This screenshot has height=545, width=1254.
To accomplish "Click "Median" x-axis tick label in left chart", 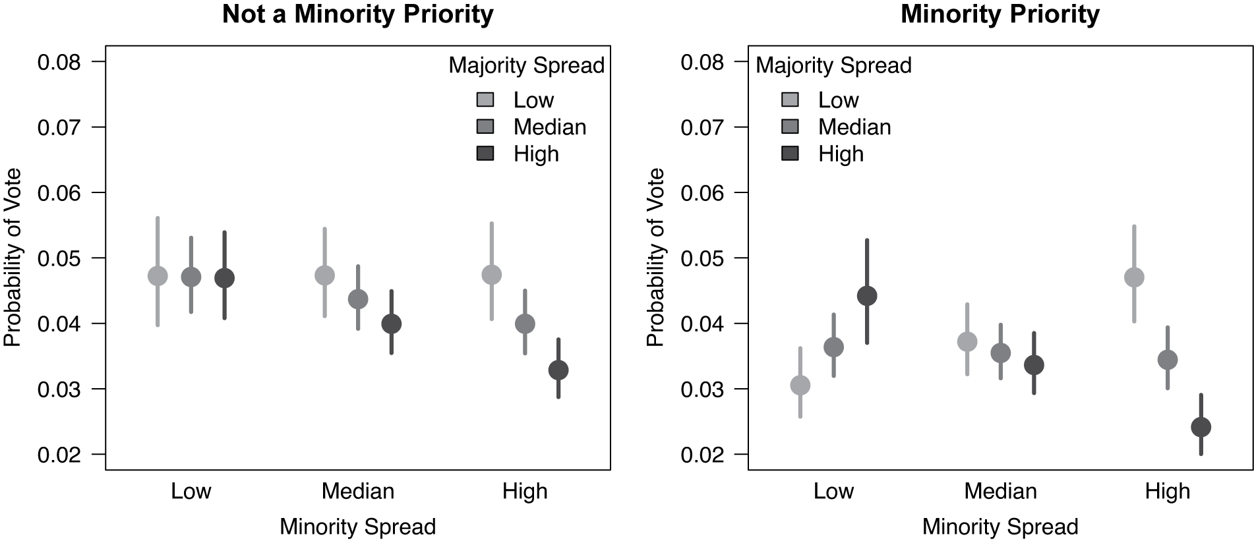I will (x=357, y=491).
